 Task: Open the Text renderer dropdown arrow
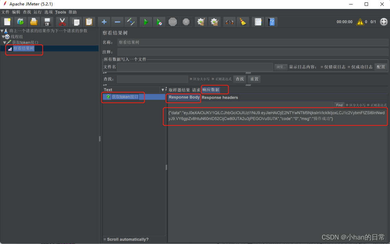point(163,90)
